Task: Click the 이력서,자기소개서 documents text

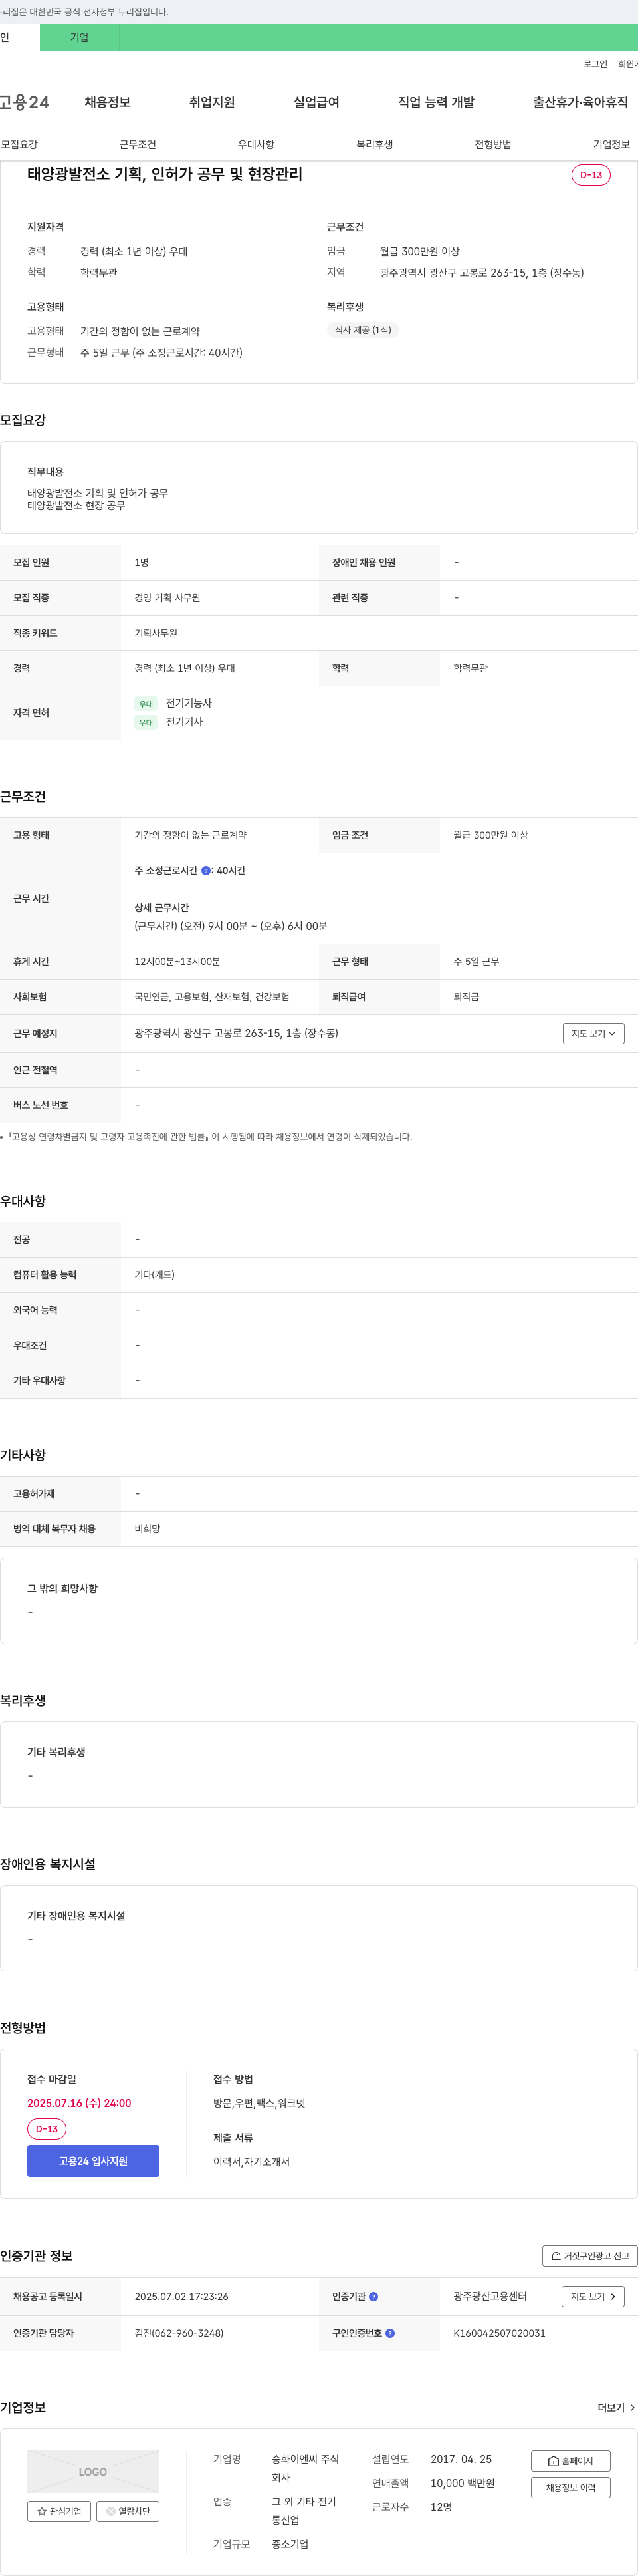Action: (252, 2162)
